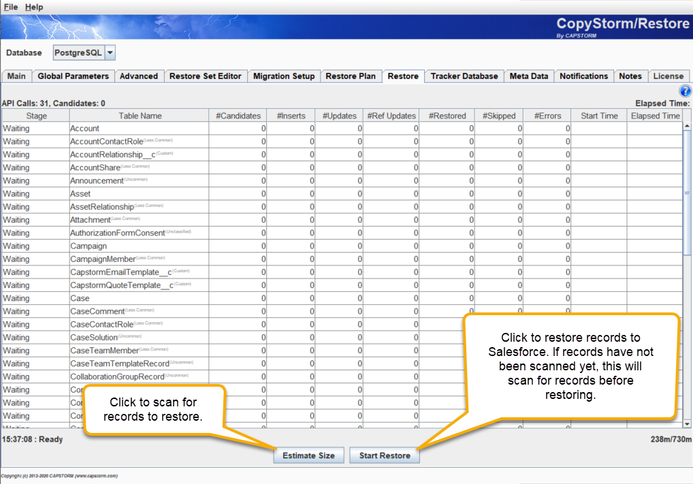The height and width of the screenshot is (484, 693).
Task: Click the table scrollbar up arrow
Action: pos(687,126)
